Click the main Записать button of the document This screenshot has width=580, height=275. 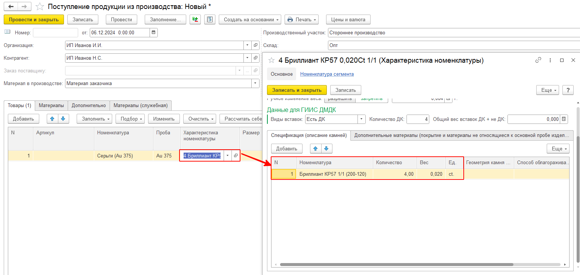tap(83, 19)
